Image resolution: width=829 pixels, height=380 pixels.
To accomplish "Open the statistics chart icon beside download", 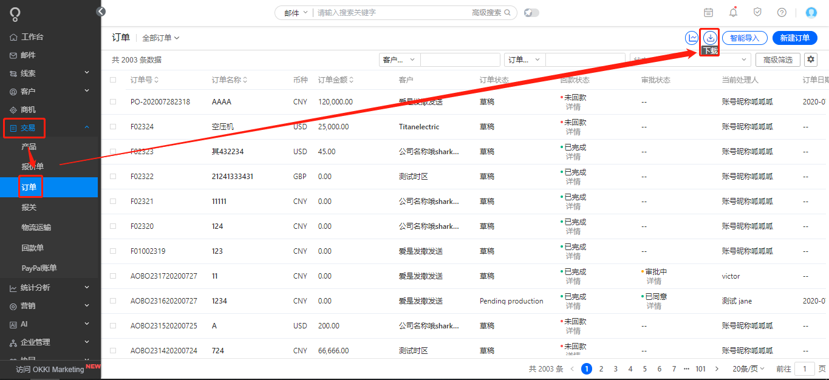I will (692, 38).
